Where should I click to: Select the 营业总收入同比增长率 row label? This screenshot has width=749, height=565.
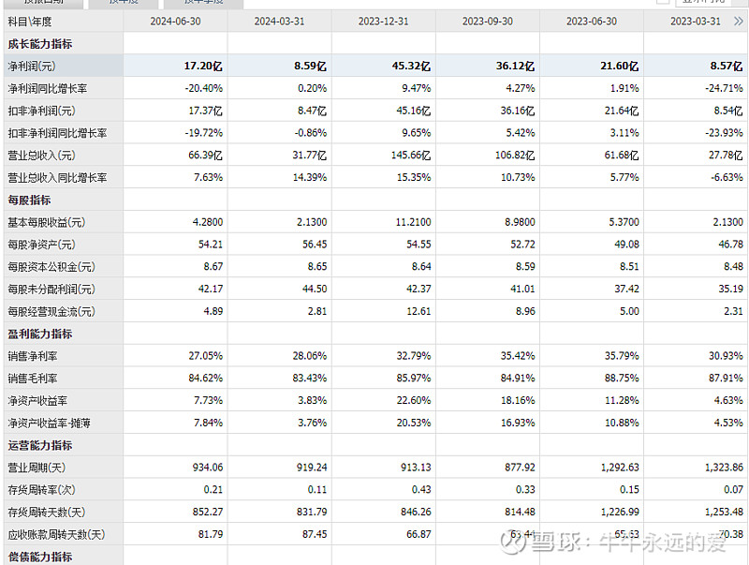(57, 178)
